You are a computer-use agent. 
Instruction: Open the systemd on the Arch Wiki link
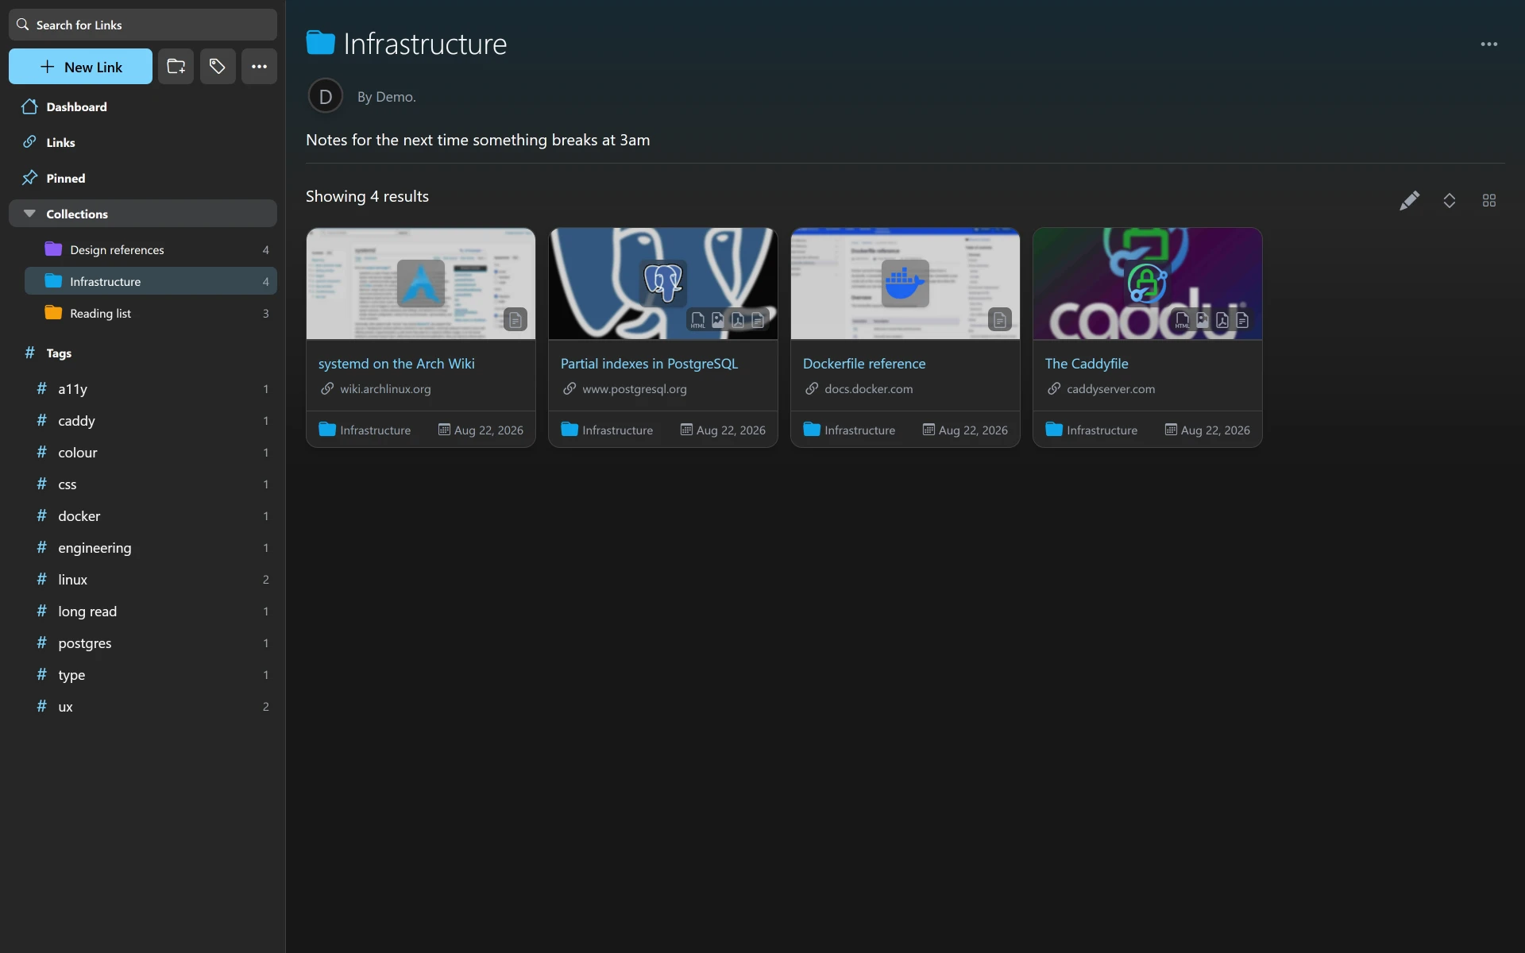396,364
